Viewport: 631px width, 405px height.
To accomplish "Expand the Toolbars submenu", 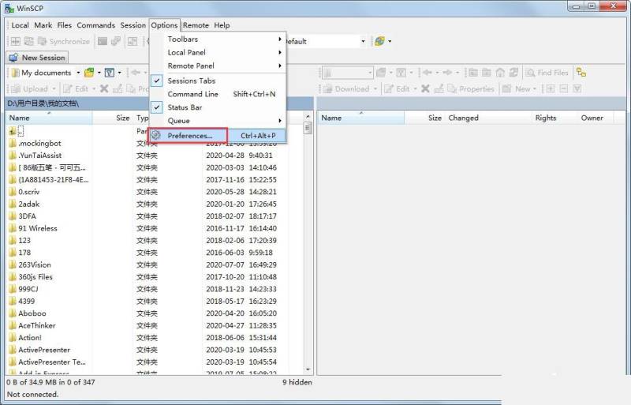I will [x=183, y=39].
